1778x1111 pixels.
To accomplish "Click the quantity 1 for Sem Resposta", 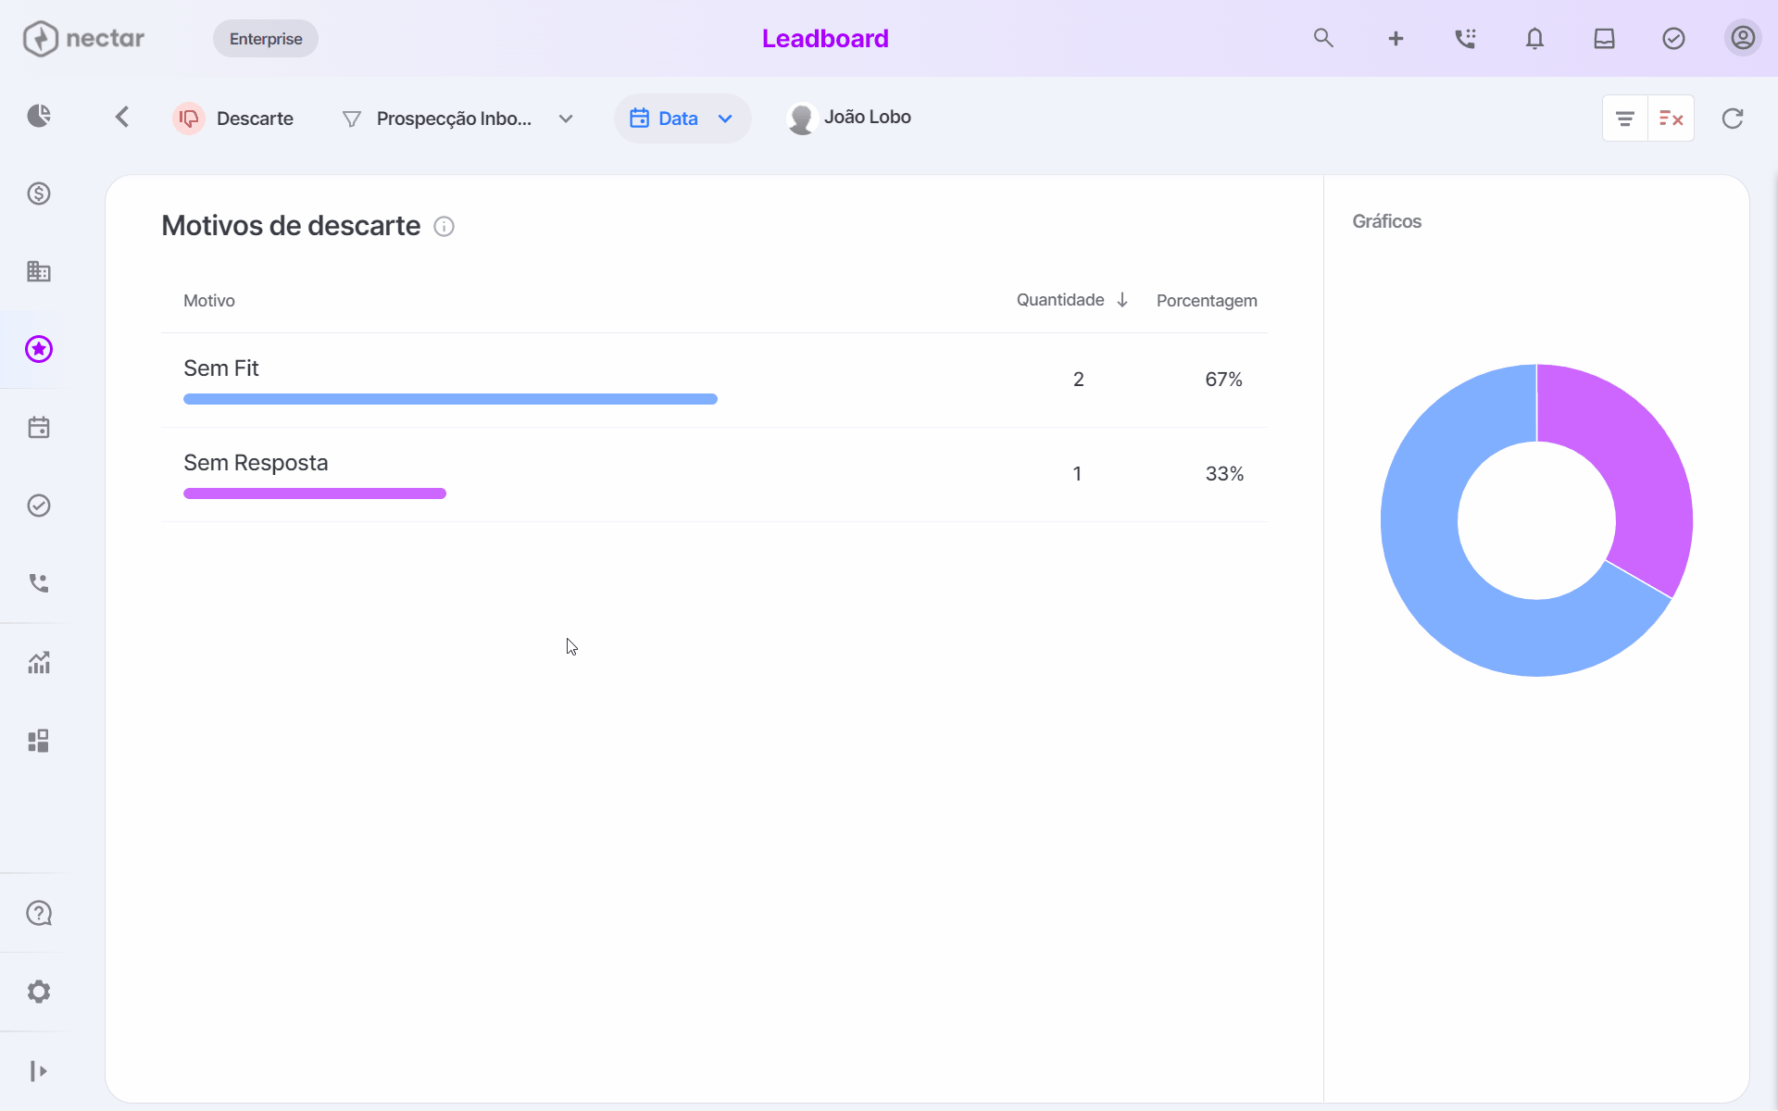I will (1077, 474).
